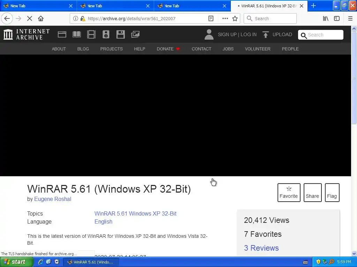Click the Firefox toolbar Search box
Screen dimensions: 357x267
[270, 19]
